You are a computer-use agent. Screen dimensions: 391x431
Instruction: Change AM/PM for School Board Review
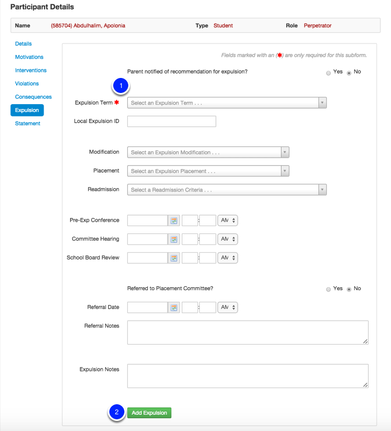pos(228,258)
